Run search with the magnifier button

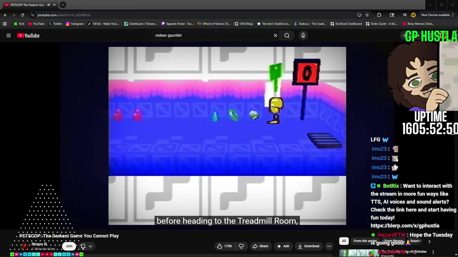tap(287, 35)
